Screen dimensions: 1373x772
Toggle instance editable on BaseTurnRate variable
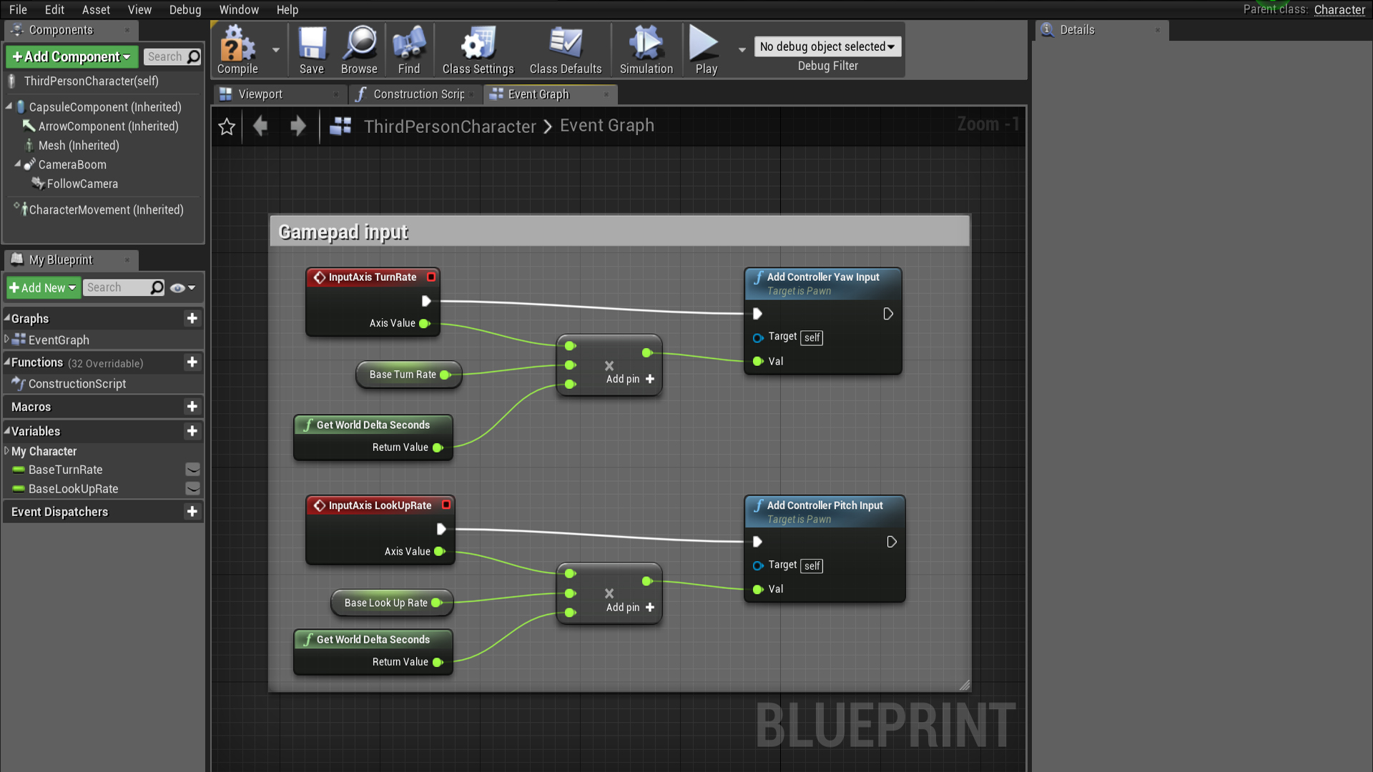[x=192, y=470]
